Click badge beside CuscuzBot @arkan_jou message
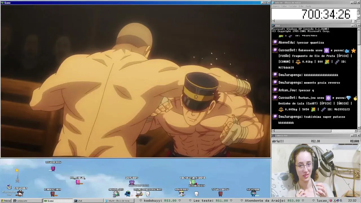Image resolution: width=361 pixels, height=203 pixels. [275, 98]
